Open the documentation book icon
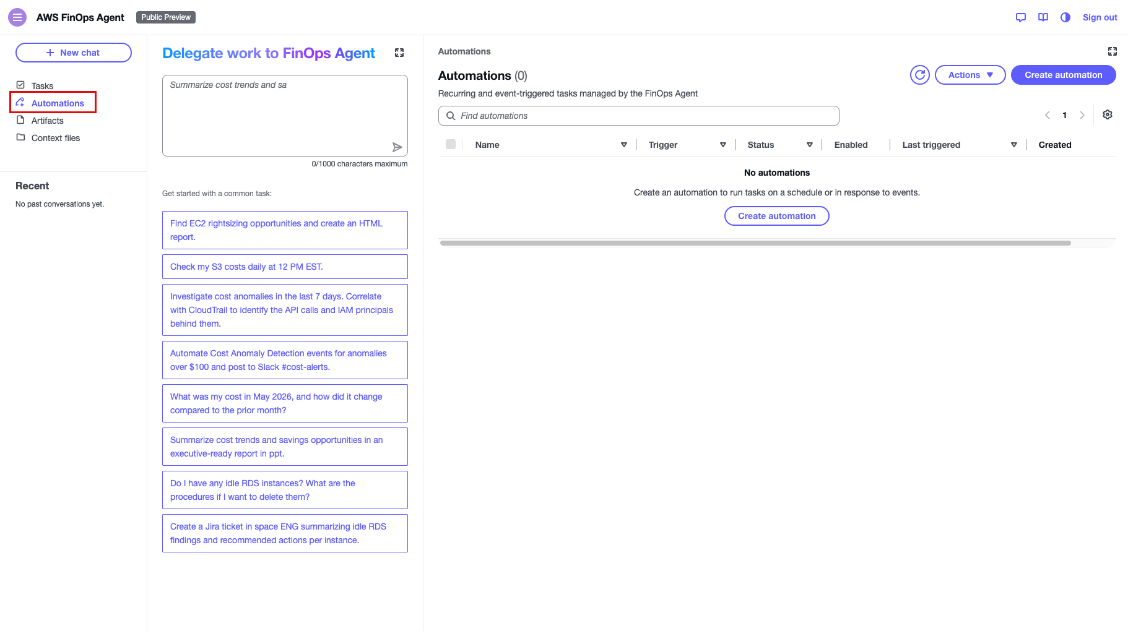Screen dimensions: 1128x631 tap(1043, 17)
